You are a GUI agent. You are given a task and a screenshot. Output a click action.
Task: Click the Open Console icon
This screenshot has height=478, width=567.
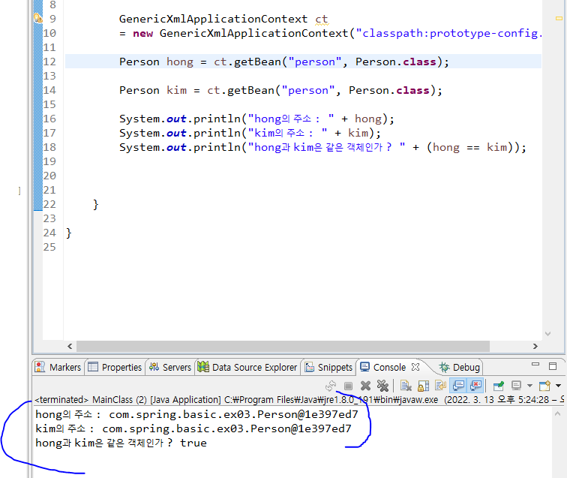(x=544, y=386)
